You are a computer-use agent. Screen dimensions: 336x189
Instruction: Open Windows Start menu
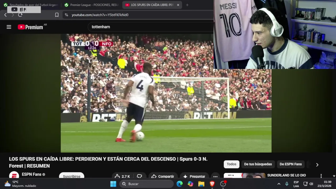[113, 184]
